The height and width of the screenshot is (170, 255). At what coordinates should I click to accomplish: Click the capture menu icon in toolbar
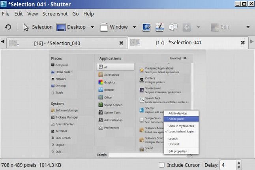[x=159, y=27]
